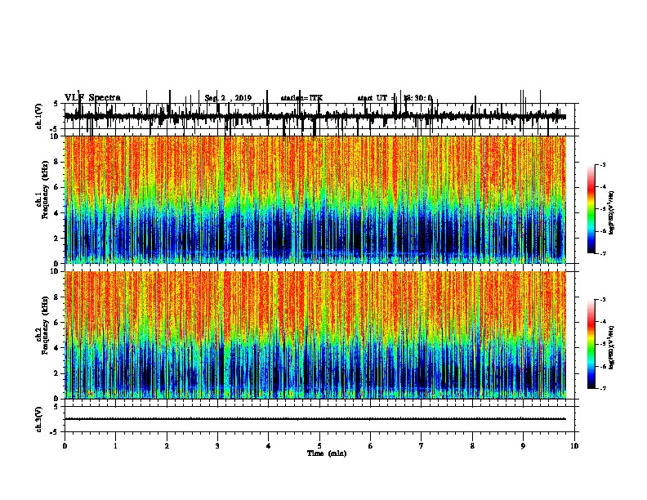Click the -7 label on ch.1 color bar
The image size is (647, 500).
coord(603,253)
